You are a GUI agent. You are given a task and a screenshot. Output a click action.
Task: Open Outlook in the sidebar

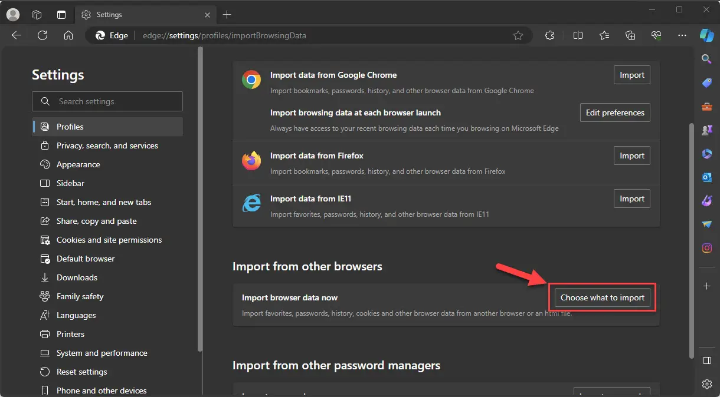point(706,177)
